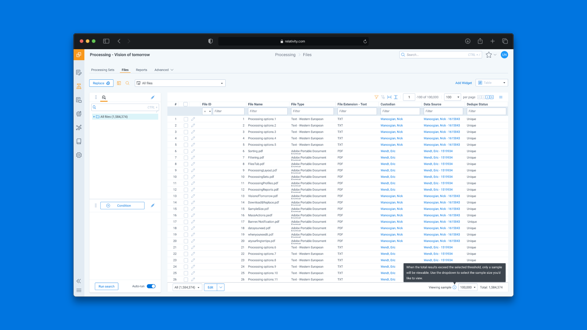
Task: Expand the All files (1,584,374) folder tree
Action: click(94, 117)
